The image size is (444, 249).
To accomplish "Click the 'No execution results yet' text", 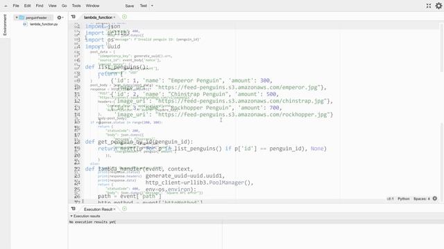I will pos(92,222).
